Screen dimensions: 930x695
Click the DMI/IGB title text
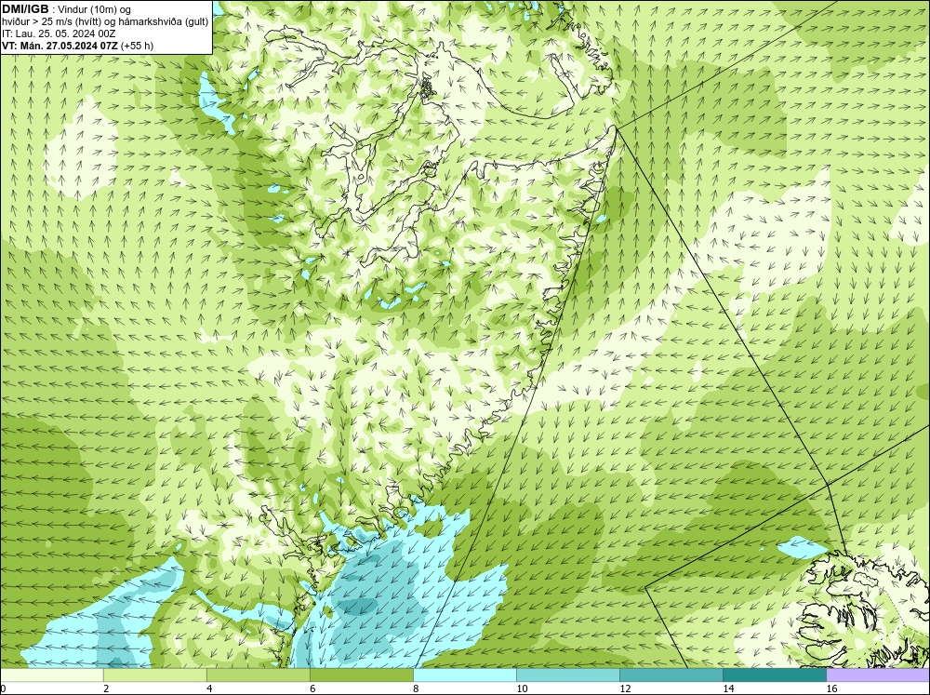click(25, 9)
